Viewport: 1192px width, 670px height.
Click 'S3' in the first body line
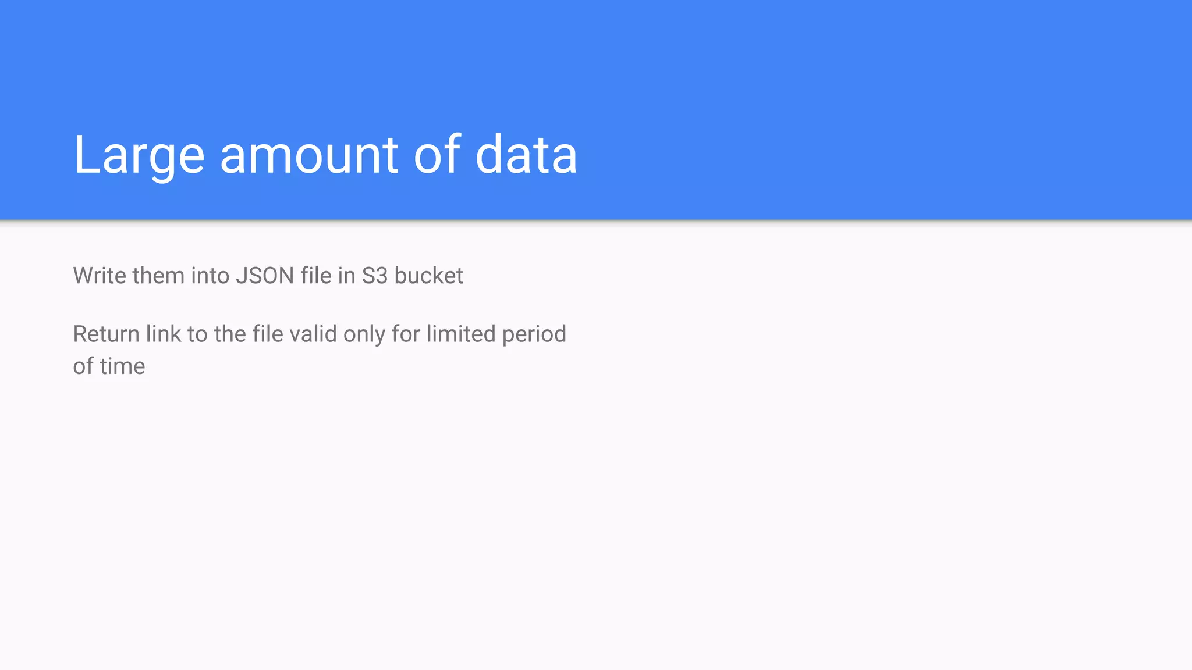pyautogui.click(x=374, y=276)
